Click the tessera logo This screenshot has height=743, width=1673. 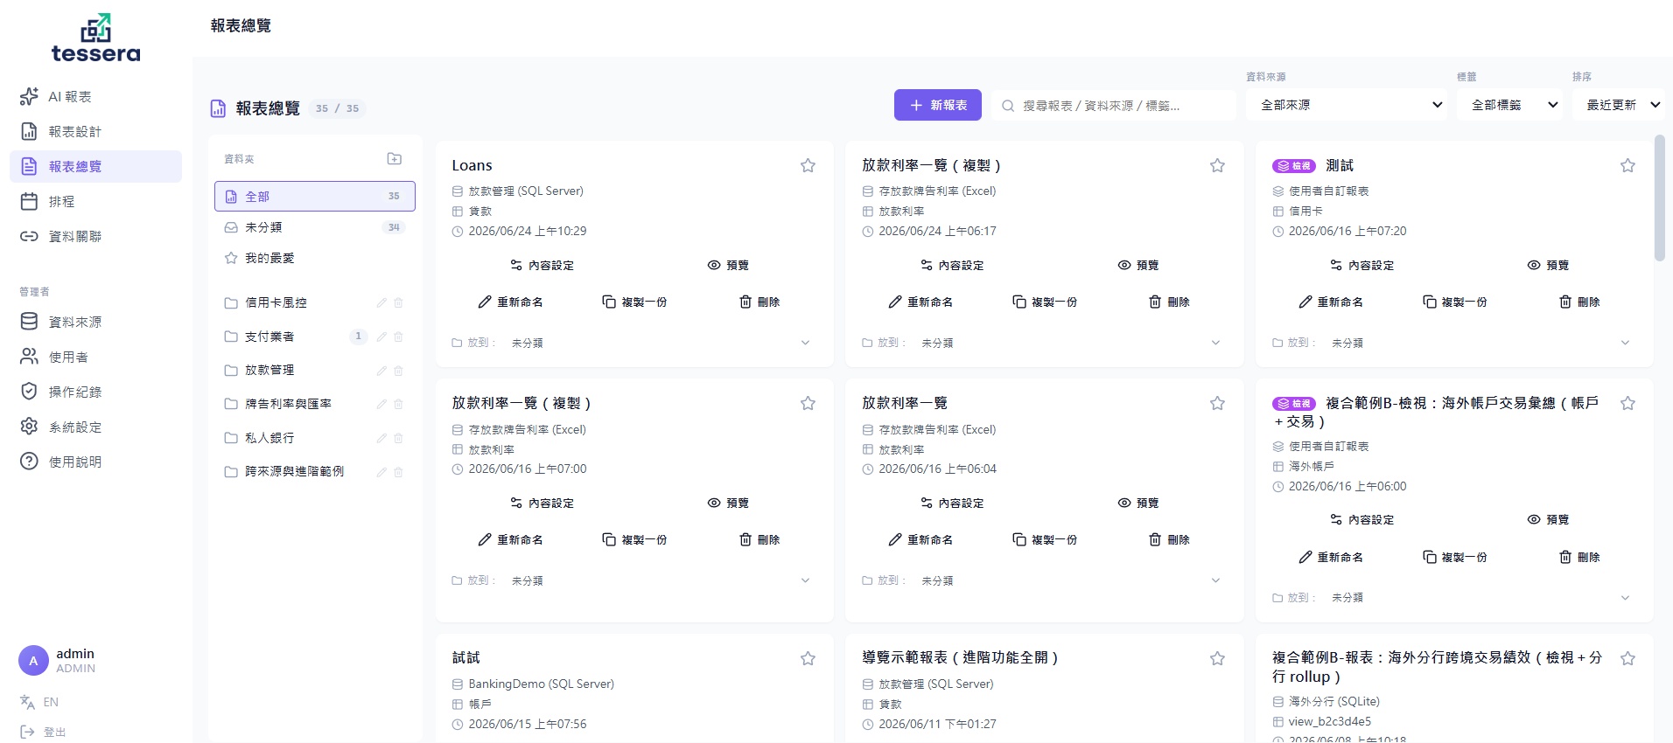click(95, 38)
